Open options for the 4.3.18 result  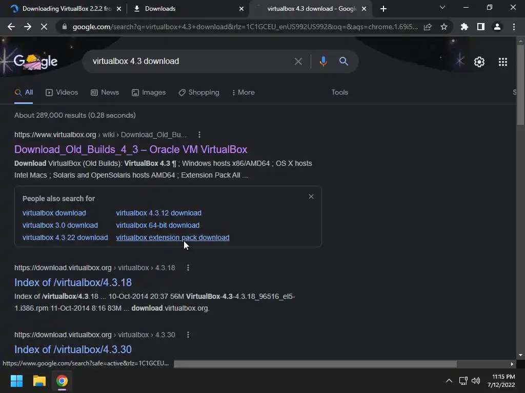point(188,268)
